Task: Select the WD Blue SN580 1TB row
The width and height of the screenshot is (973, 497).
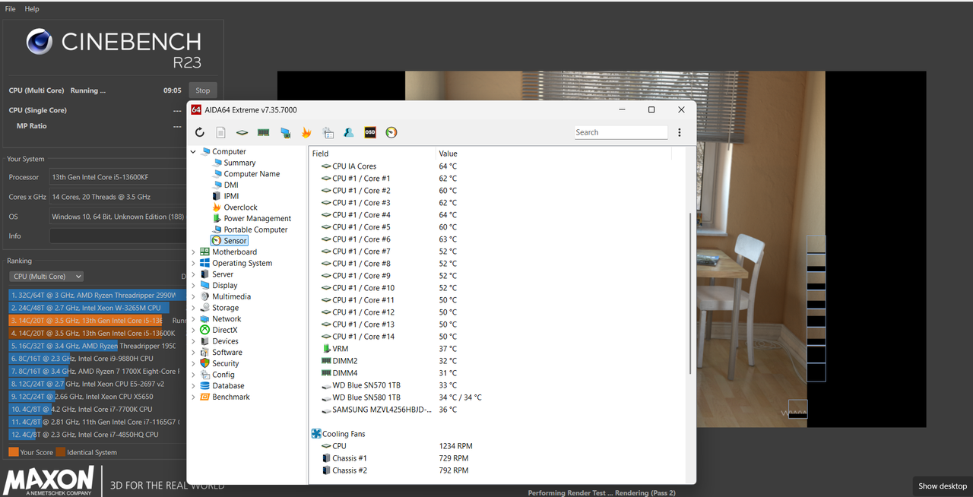Action: click(x=490, y=397)
